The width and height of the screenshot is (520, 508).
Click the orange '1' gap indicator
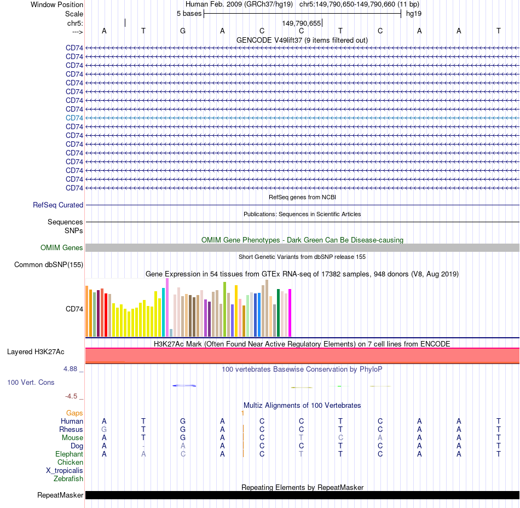tap(242, 413)
